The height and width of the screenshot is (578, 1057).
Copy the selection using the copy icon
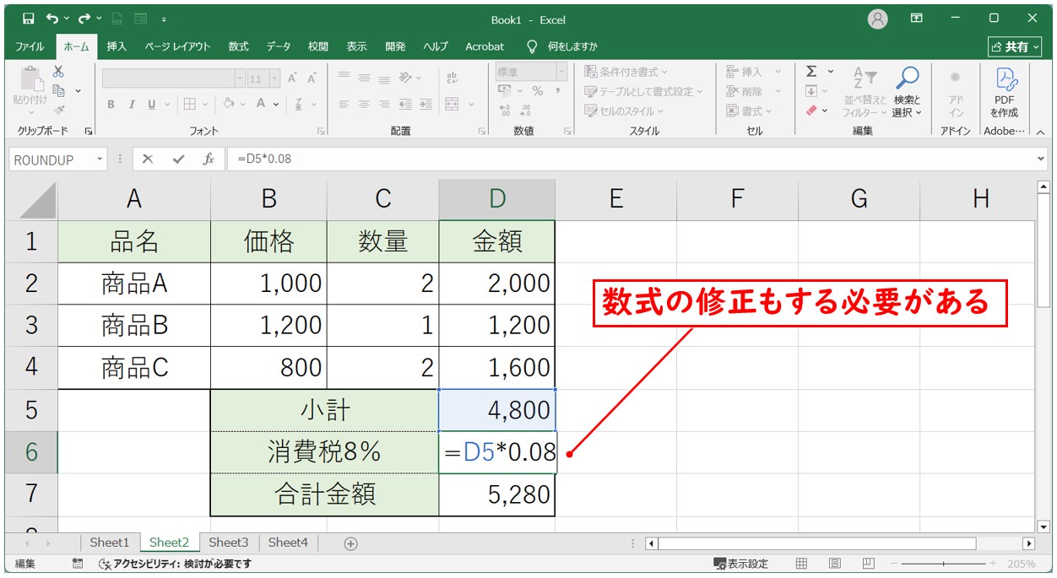(58, 90)
